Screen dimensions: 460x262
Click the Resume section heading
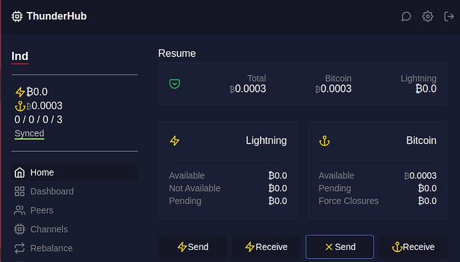tap(177, 53)
